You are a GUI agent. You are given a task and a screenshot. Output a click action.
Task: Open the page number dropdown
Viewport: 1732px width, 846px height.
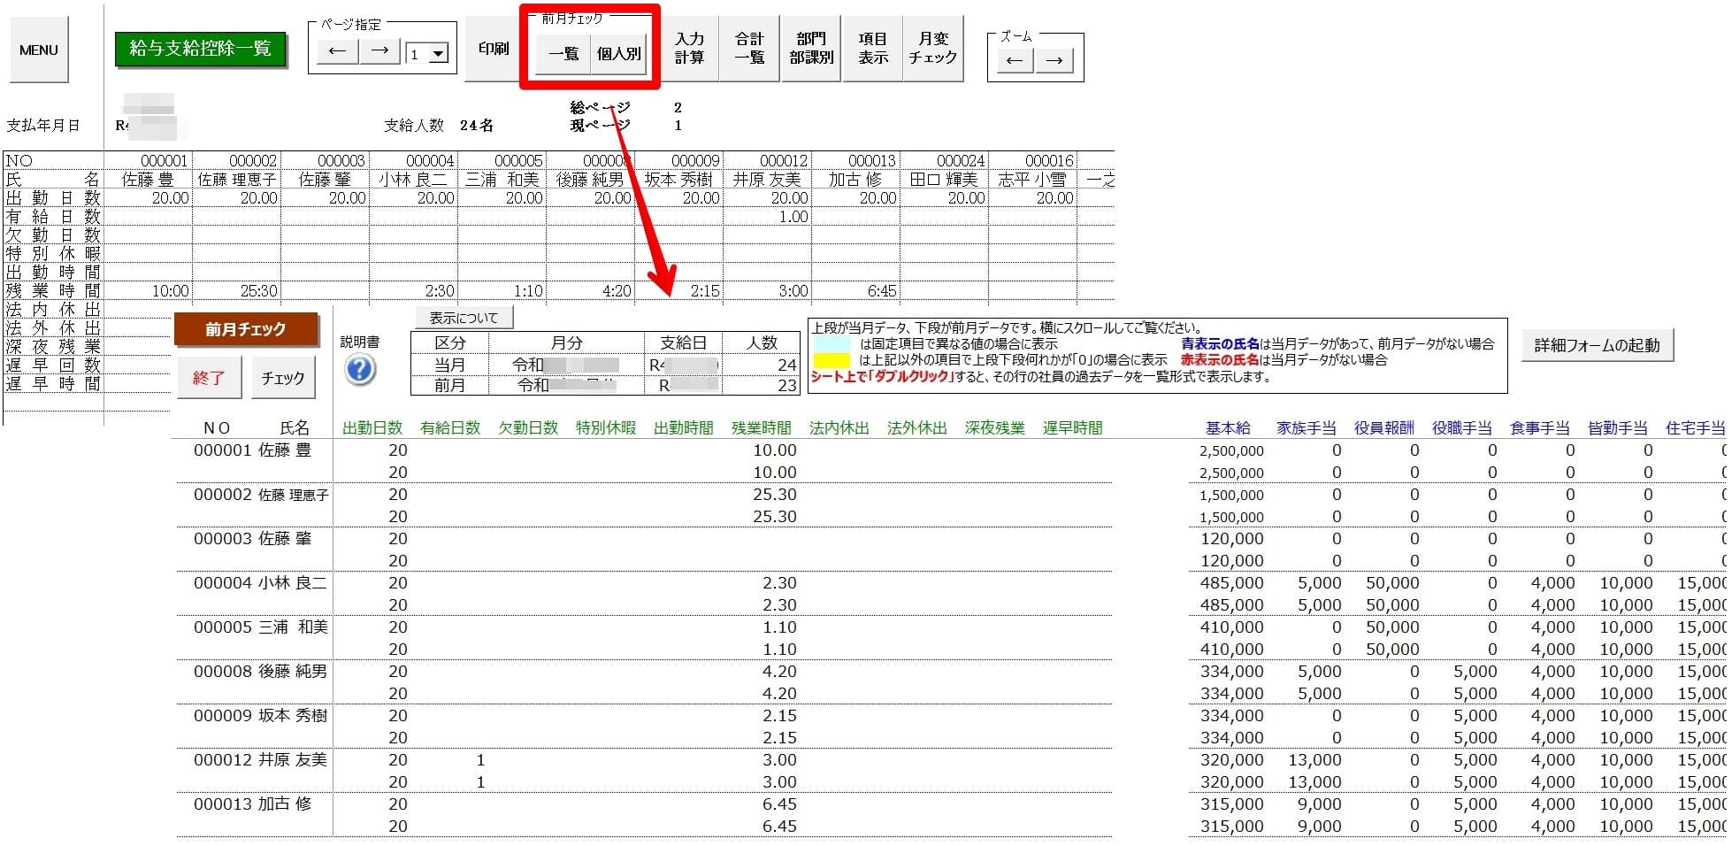(438, 55)
